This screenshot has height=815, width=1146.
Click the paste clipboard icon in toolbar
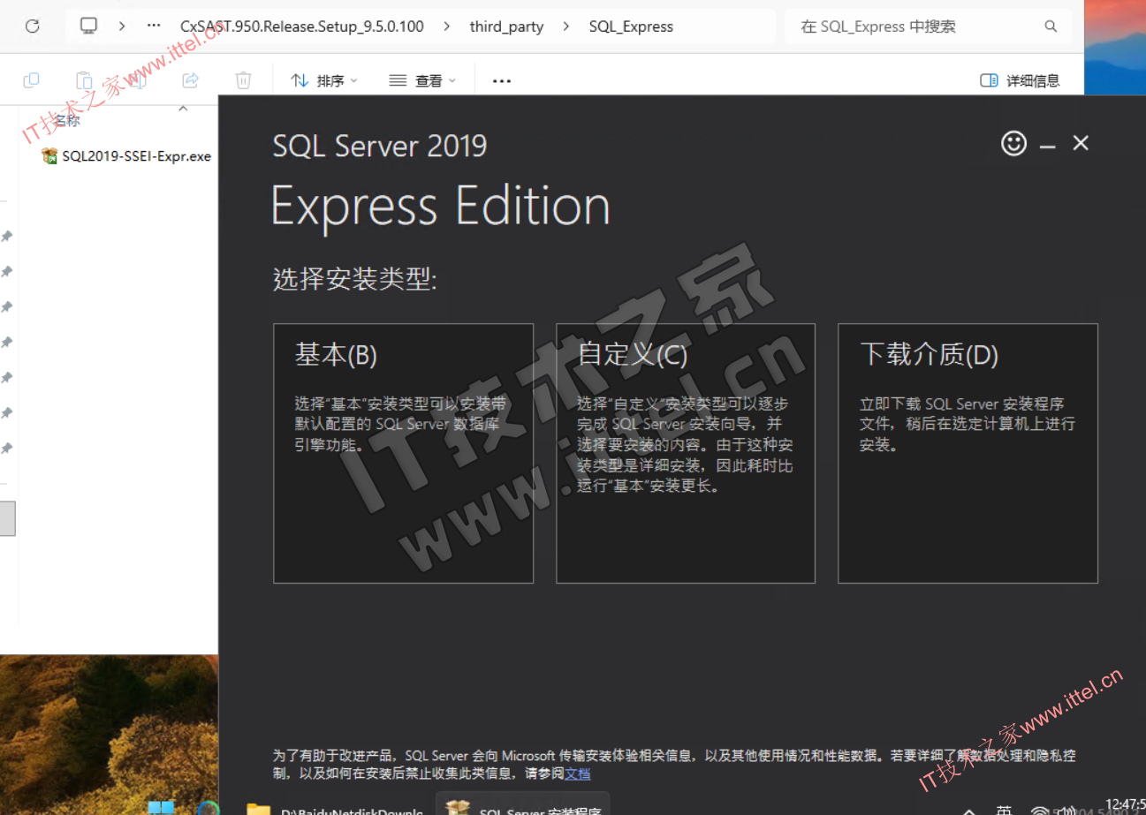84,80
